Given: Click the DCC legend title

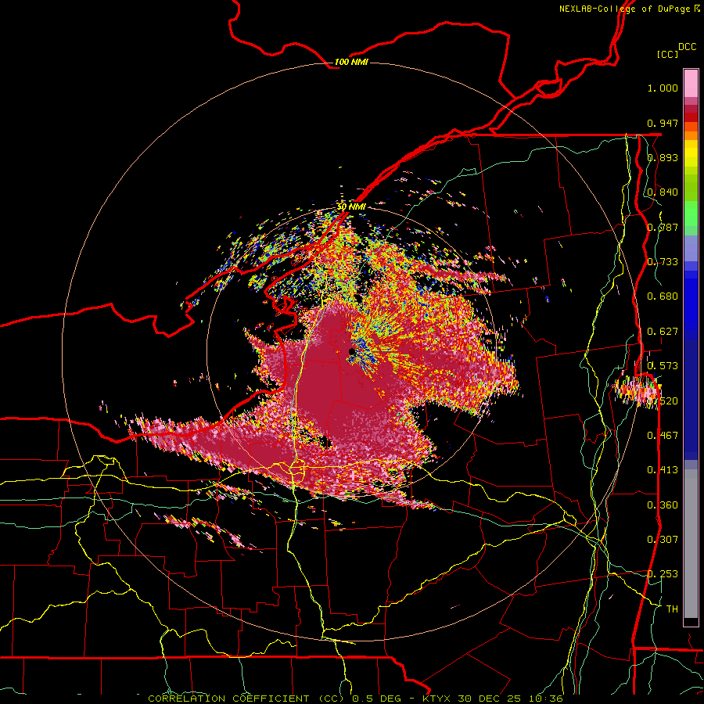Looking at the screenshot, I should [688, 47].
